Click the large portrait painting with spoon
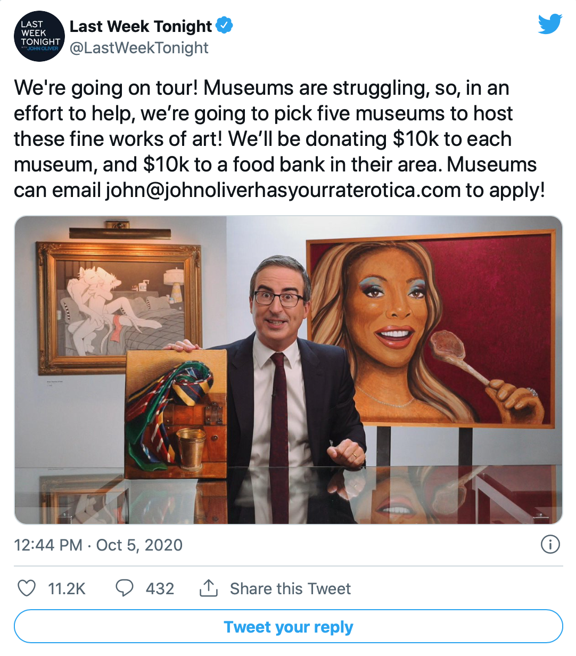Viewport: 576px width, 656px height. click(x=431, y=330)
